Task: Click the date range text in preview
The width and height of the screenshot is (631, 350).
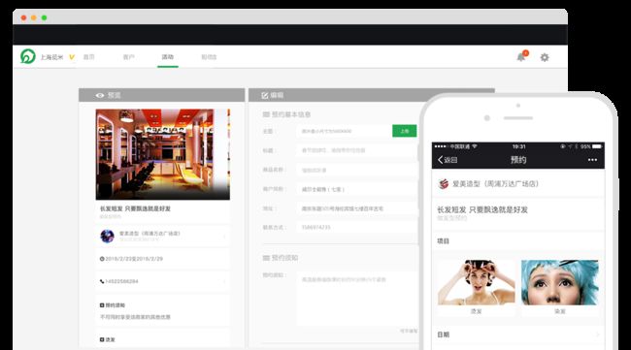Action: click(x=134, y=259)
